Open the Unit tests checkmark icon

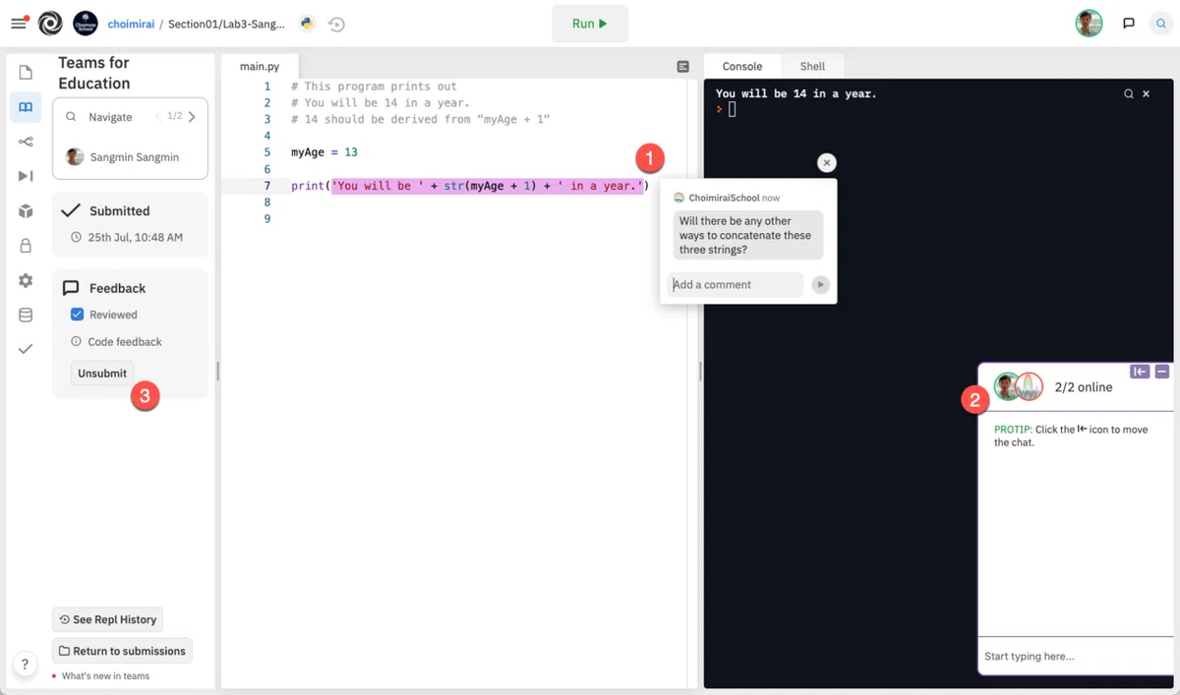[26, 349]
